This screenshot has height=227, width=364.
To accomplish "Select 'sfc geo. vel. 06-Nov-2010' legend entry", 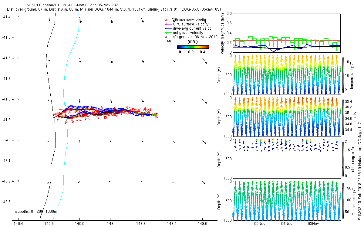I will [x=191, y=37].
